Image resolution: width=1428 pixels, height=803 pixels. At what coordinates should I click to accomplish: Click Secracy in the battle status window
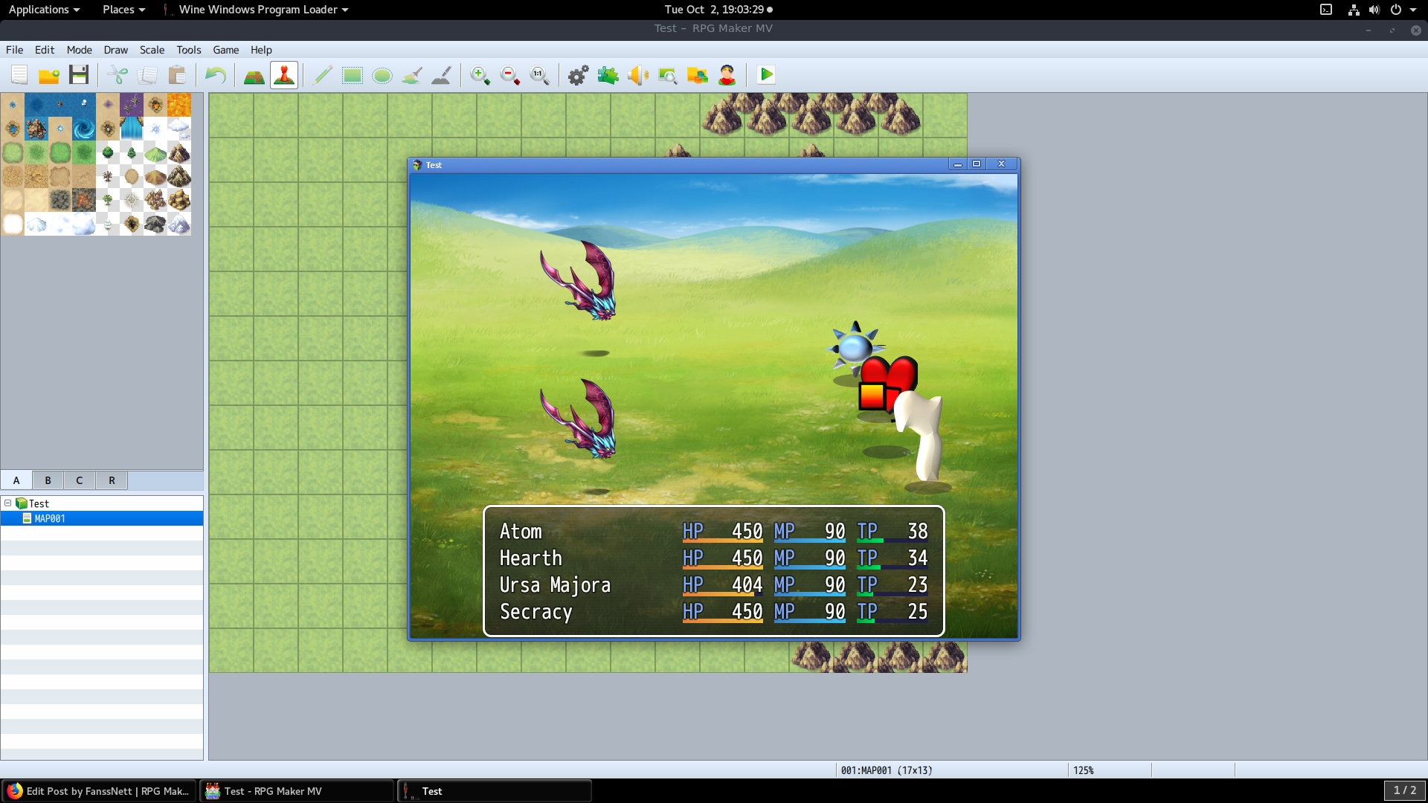(536, 612)
